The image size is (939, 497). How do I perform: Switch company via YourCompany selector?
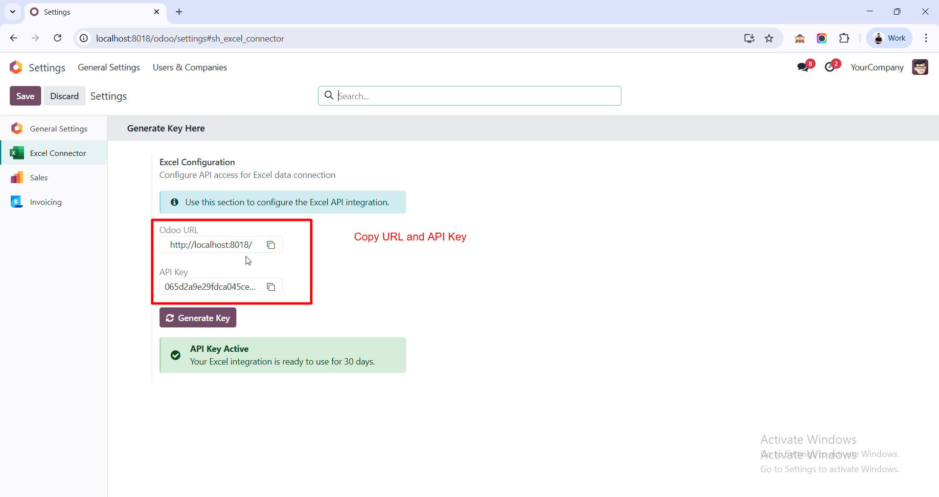877,67
